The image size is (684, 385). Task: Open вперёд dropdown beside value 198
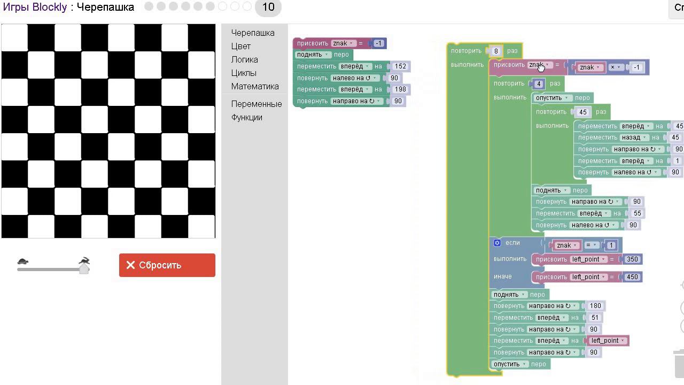[x=355, y=89]
